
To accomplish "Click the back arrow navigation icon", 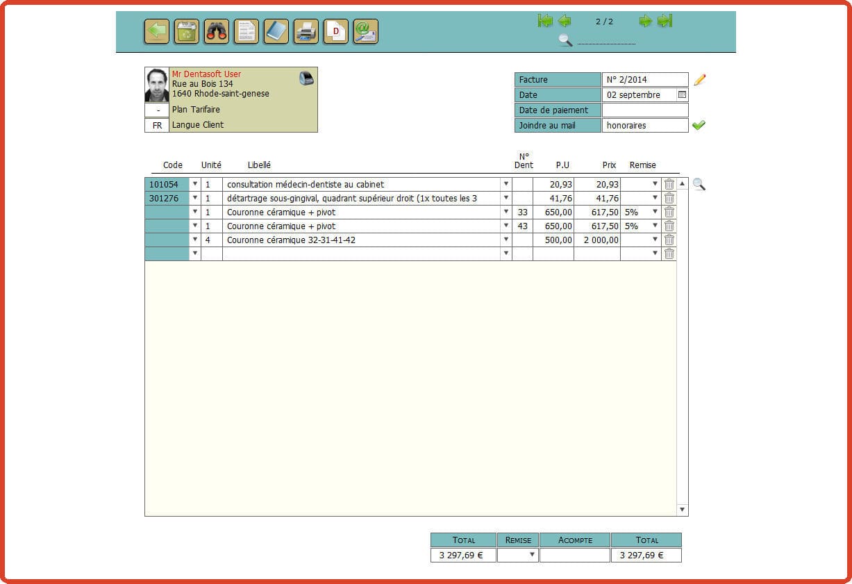I will point(156,31).
